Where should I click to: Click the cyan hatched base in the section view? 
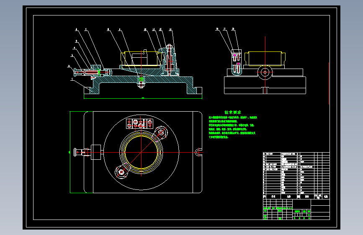(143, 80)
